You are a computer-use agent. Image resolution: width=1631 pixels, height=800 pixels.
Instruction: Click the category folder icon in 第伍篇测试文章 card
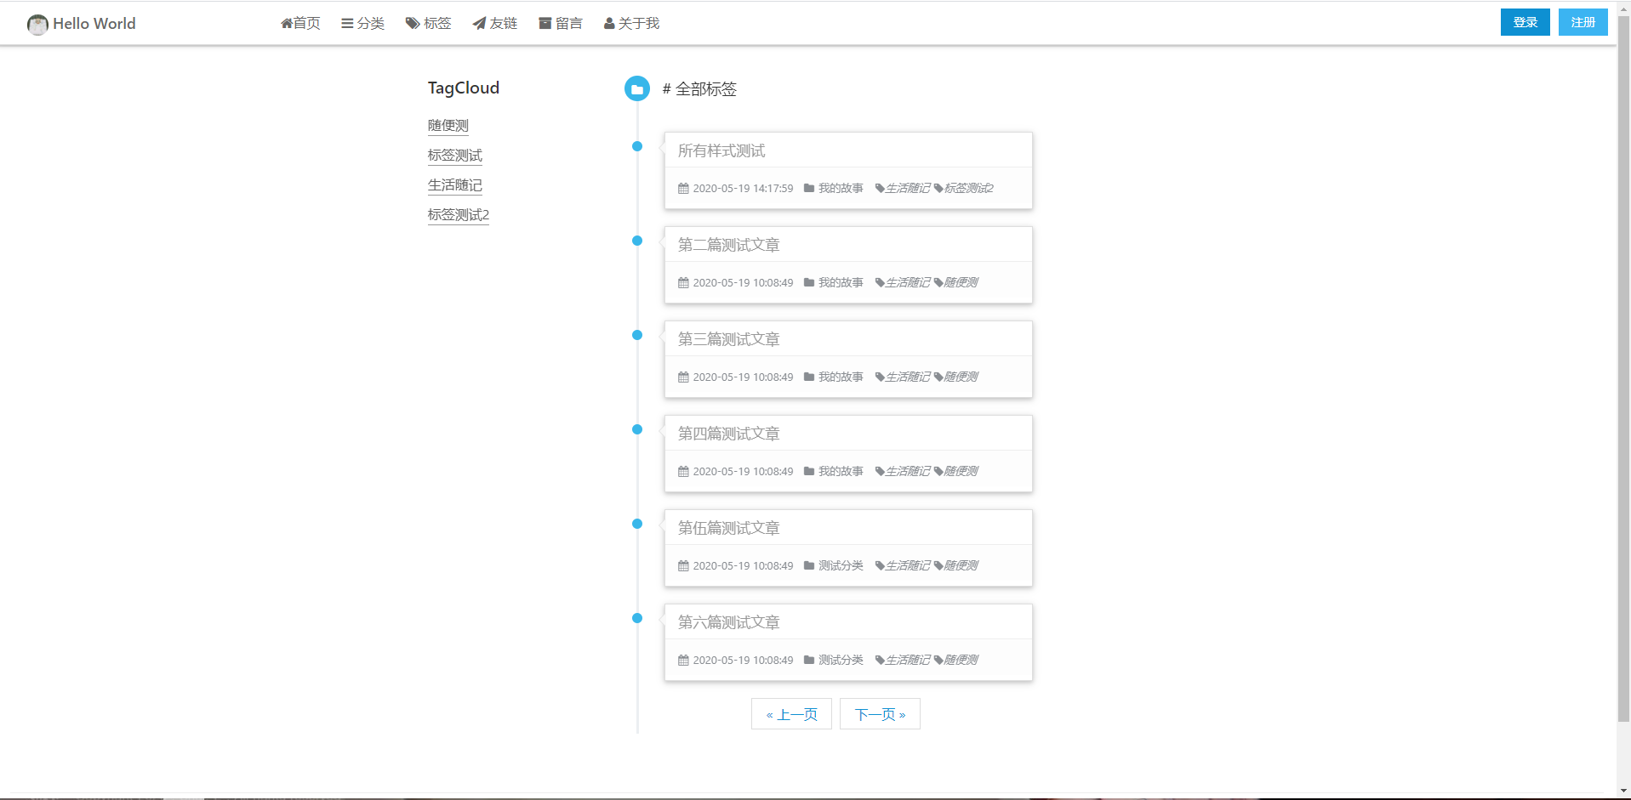[x=809, y=565]
